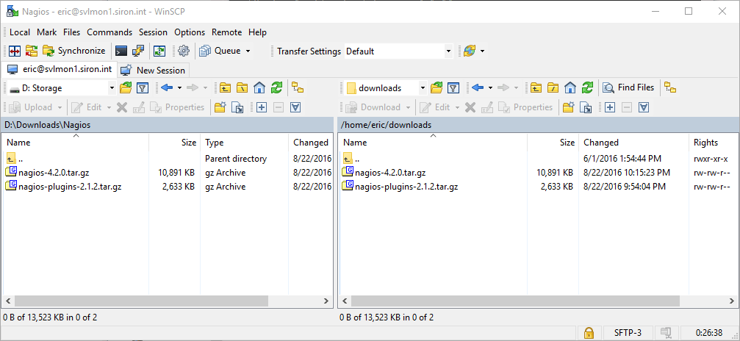Open the terminal console icon
This screenshot has height=341, width=740.
coord(121,51)
